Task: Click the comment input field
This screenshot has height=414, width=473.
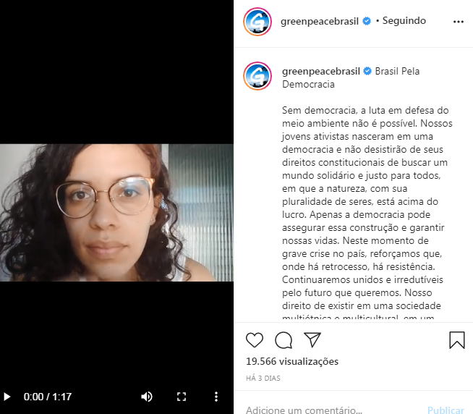Action: coord(332,410)
